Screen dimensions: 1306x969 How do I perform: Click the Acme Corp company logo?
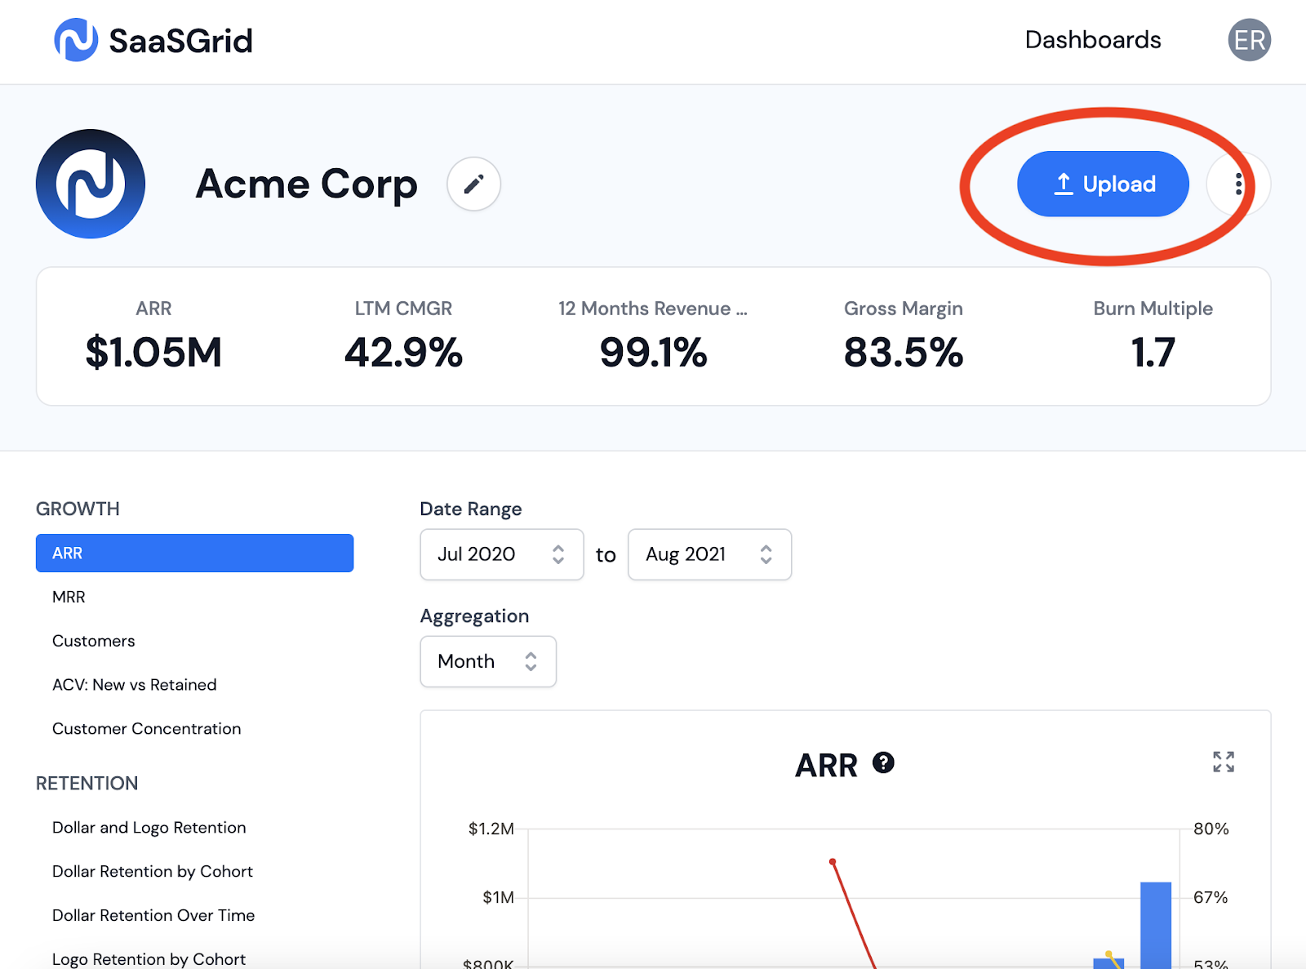click(x=91, y=184)
